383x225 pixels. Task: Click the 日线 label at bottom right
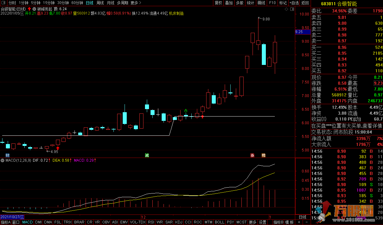303,217
